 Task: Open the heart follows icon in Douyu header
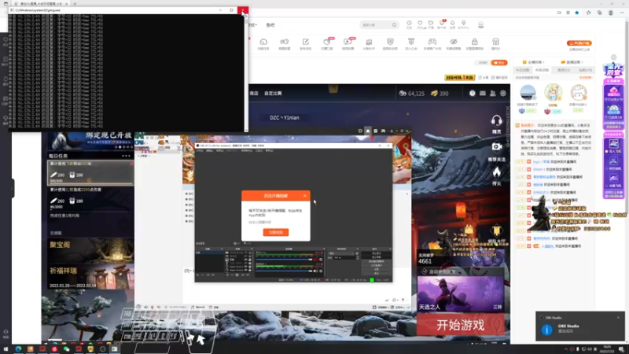420,24
